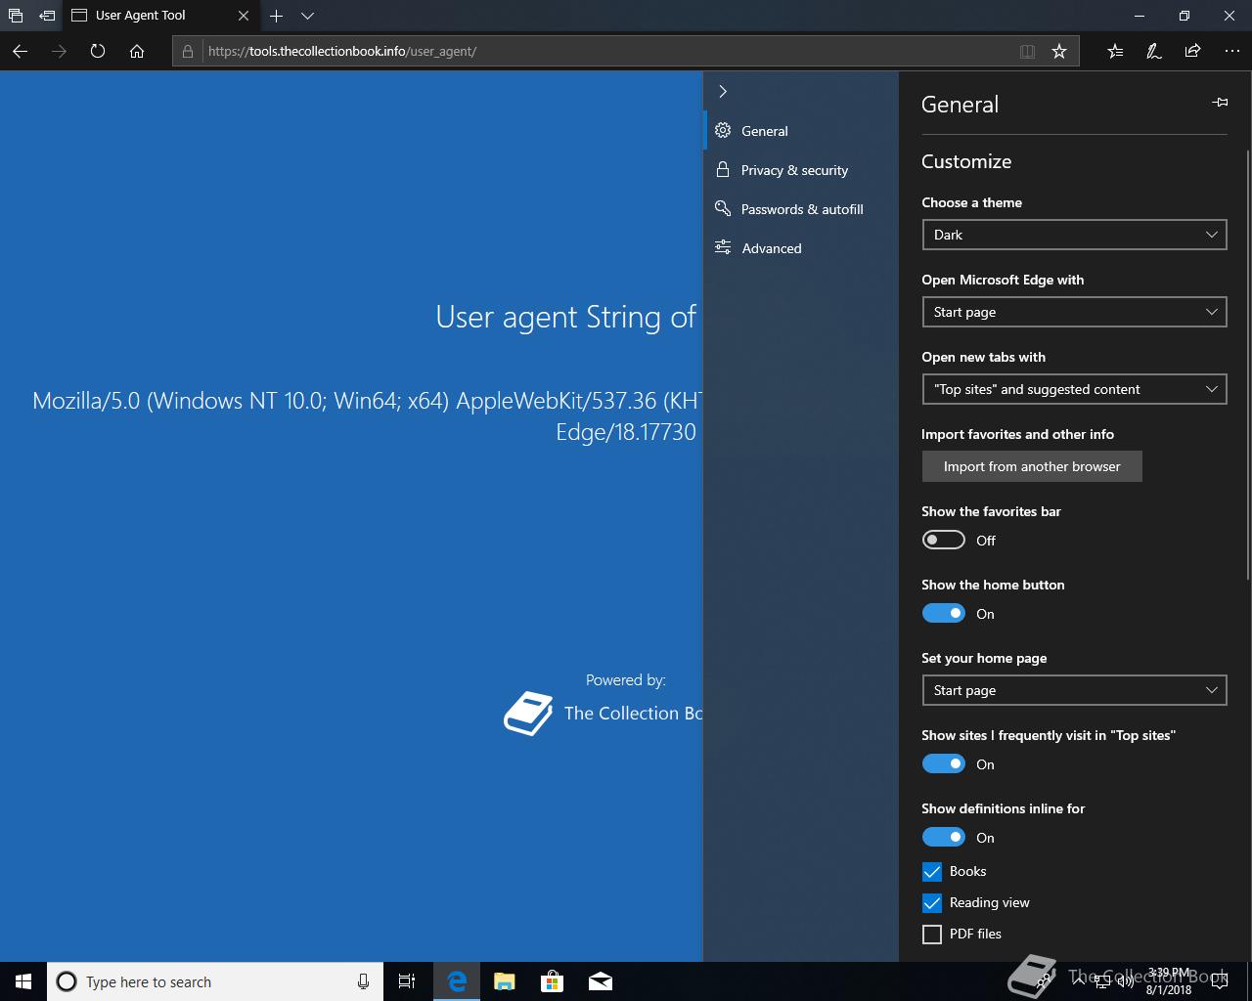
Task: Click the General gear icon
Action: tap(723, 130)
